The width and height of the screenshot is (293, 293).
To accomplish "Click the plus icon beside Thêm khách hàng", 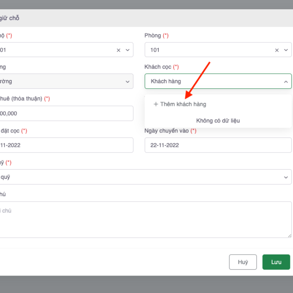I will [156, 105].
